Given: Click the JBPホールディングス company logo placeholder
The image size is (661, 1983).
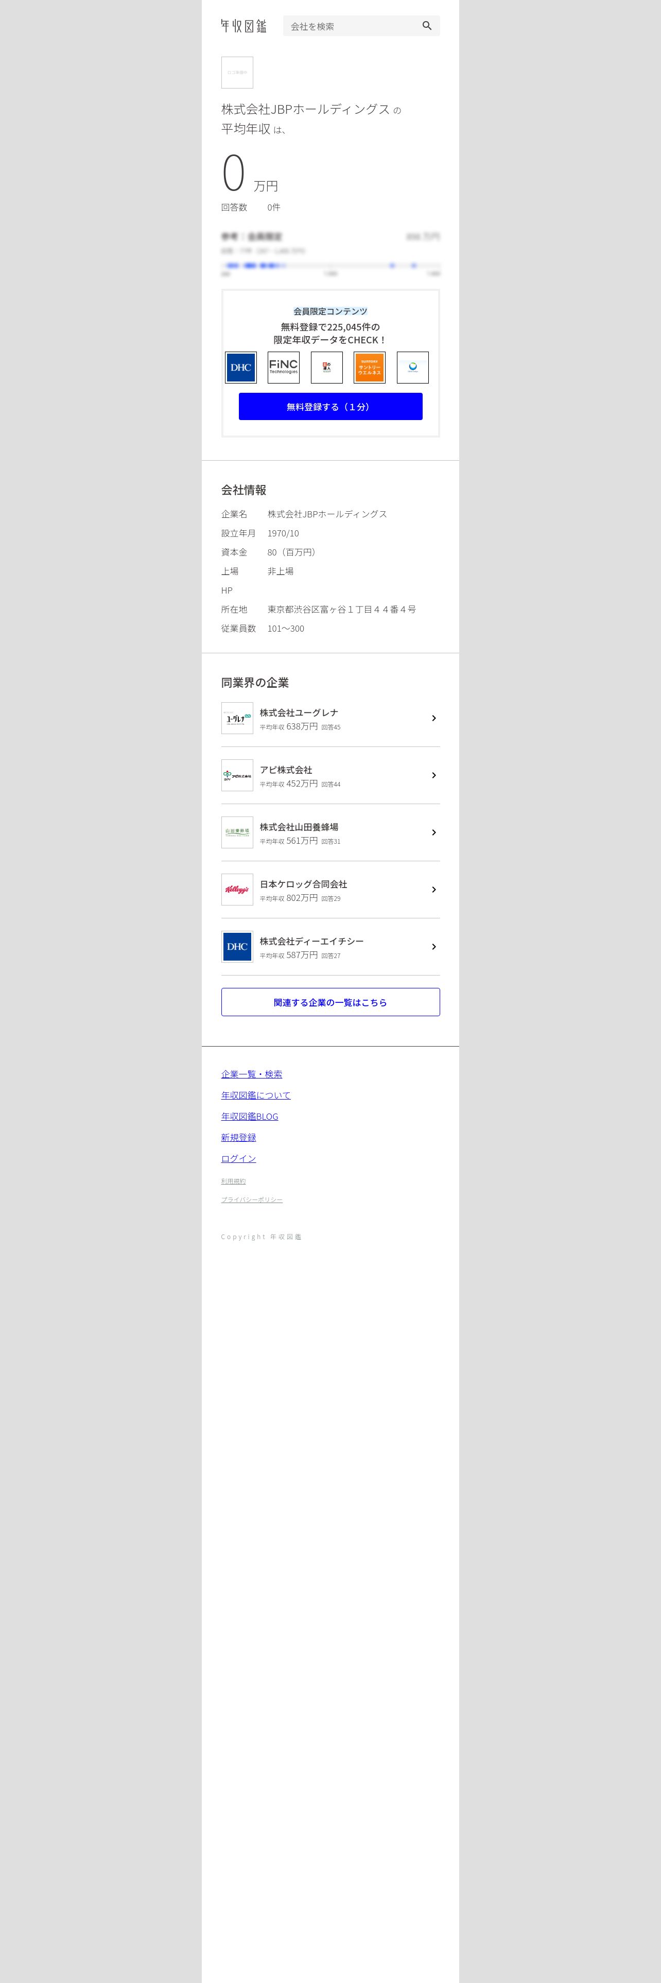Looking at the screenshot, I should (x=237, y=73).
